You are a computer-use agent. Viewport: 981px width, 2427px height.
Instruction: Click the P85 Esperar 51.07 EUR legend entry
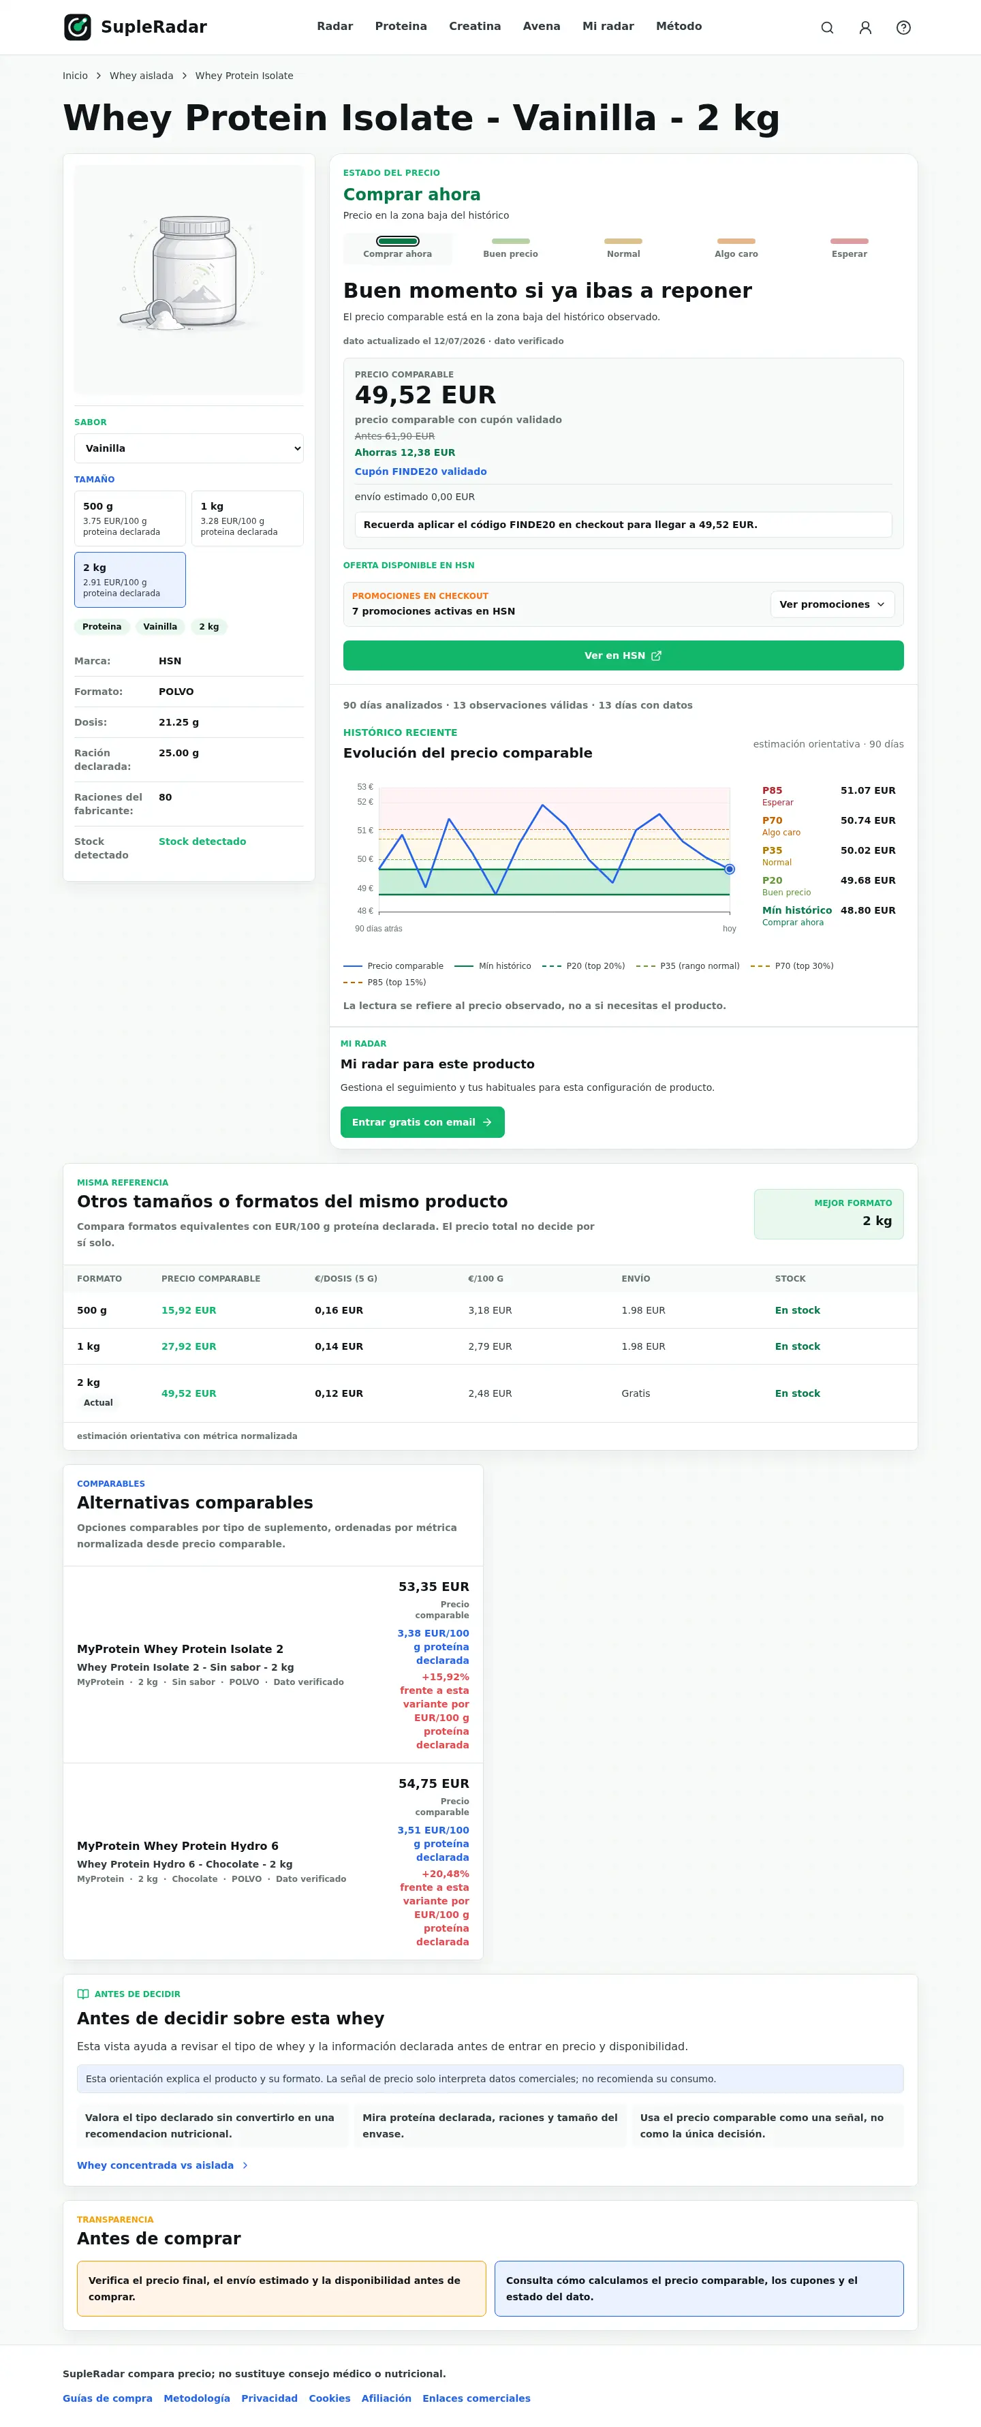pyautogui.click(x=829, y=796)
